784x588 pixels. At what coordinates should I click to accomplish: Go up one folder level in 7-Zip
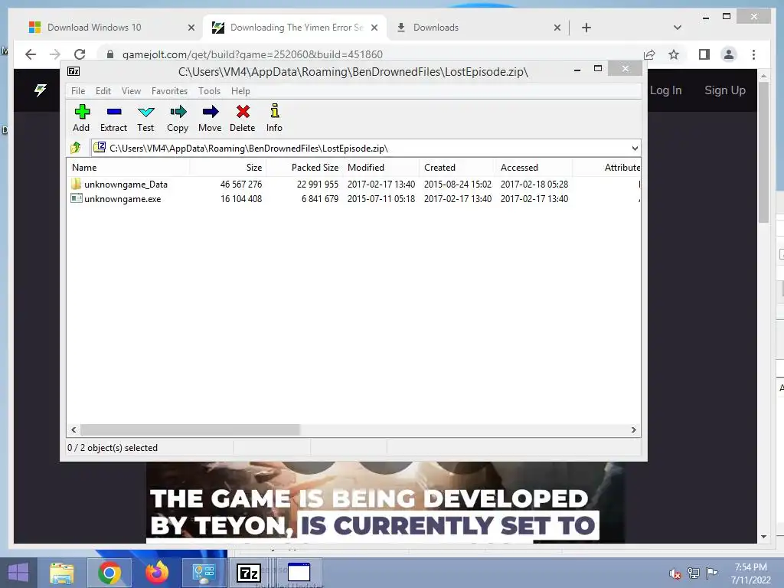(x=76, y=148)
